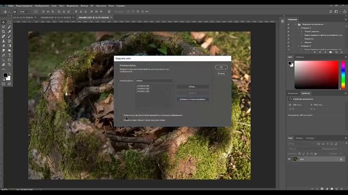This screenshot has width=348, height=195.
Task: Create new action set folder icon
Action: (x=331, y=52)
